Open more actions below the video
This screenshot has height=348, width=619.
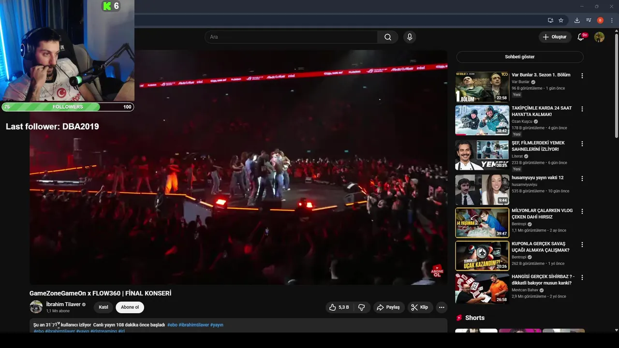442,307
